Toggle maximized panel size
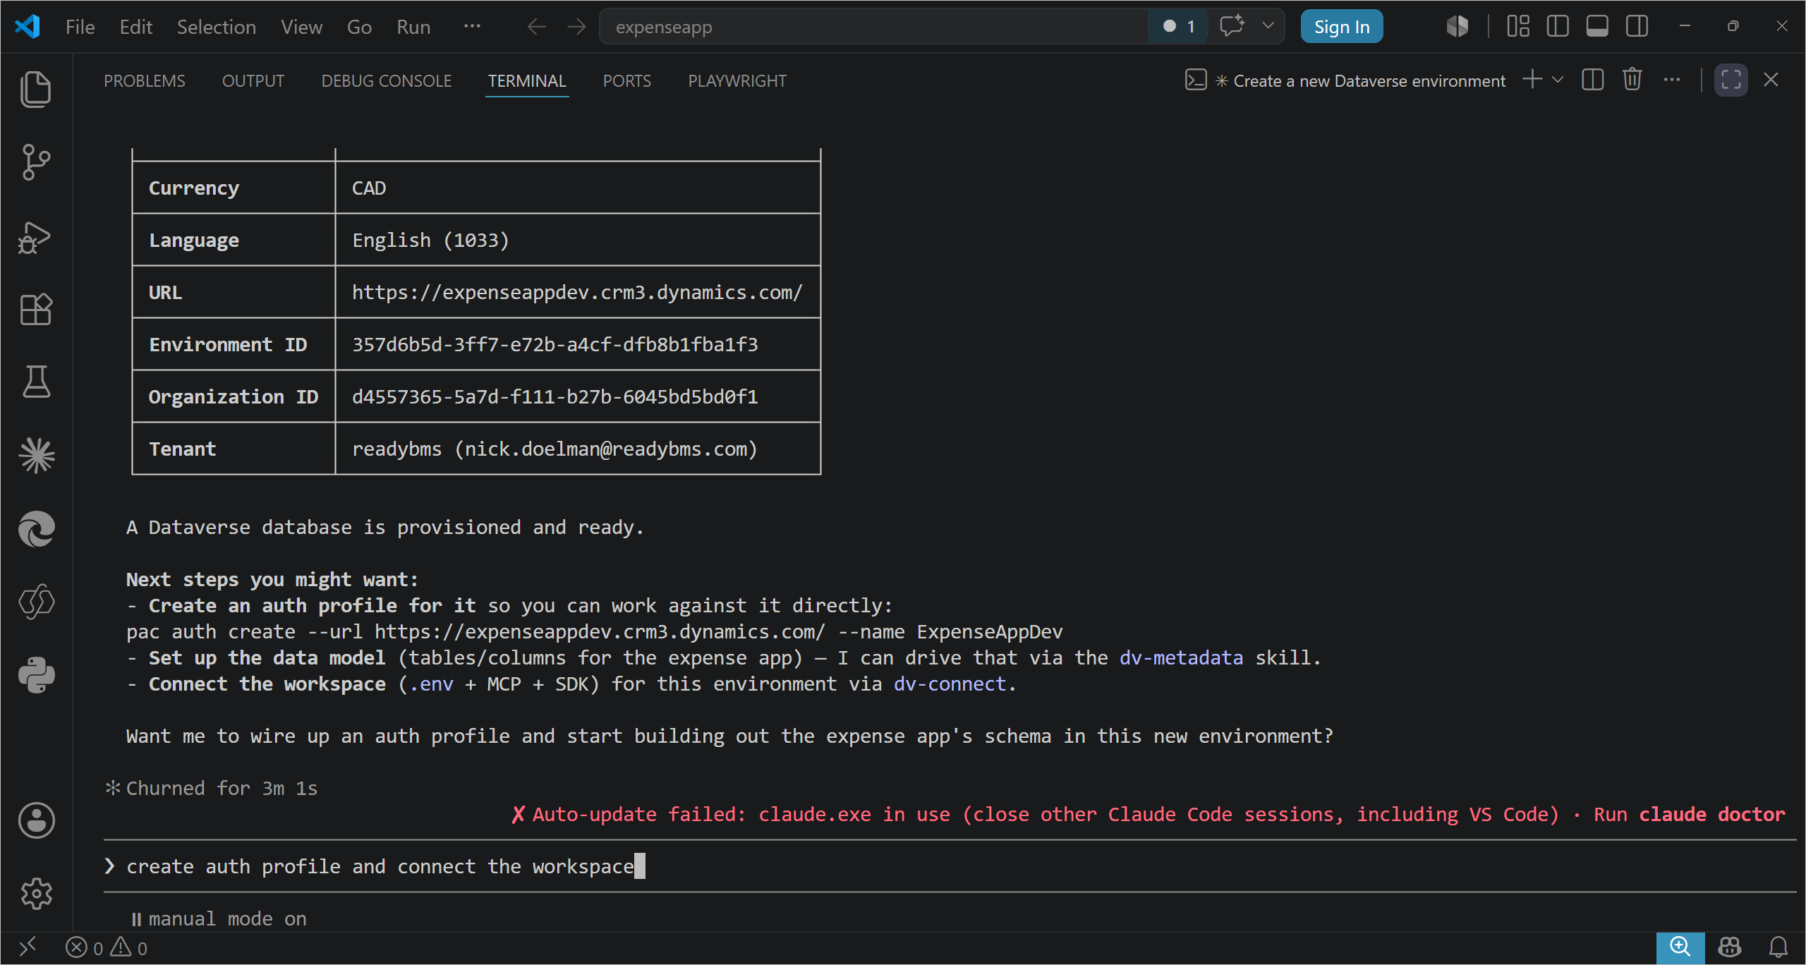Viewport: 1806px width, 965px height. pyautogui.click(x=1731, y=80)
